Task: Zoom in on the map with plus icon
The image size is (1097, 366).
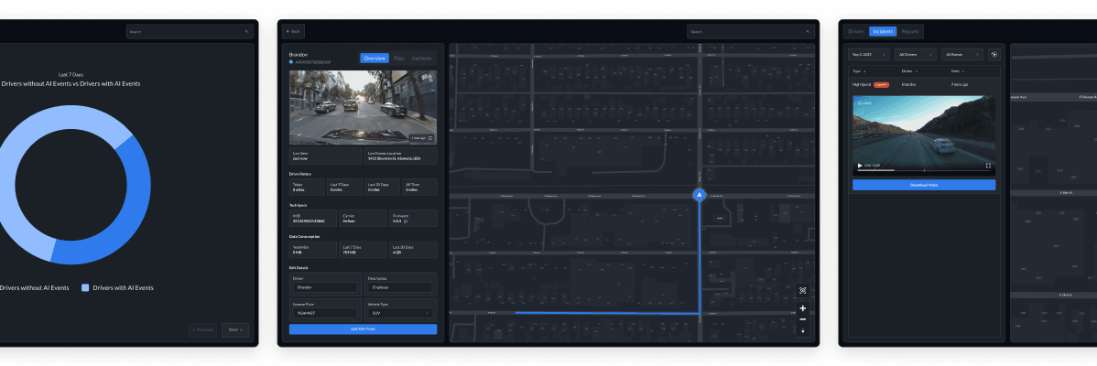Action: click(x=802, y=308)
